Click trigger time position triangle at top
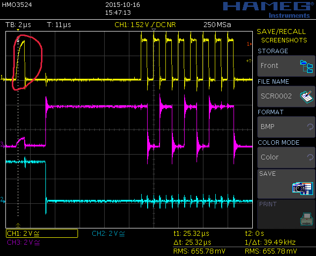 [154, 30]
